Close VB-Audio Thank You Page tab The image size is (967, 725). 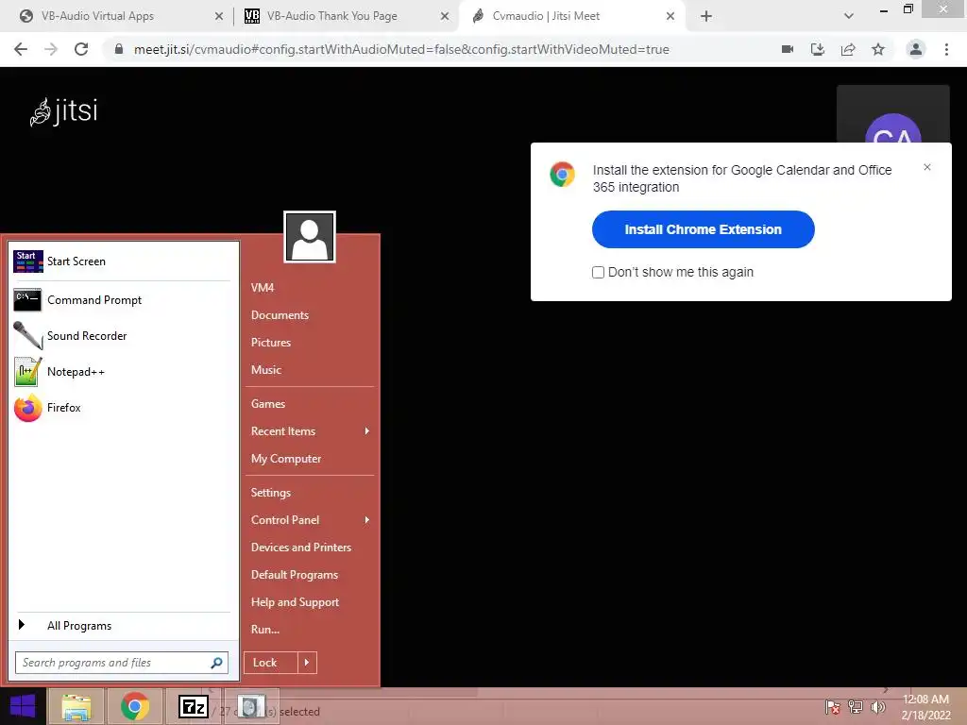pyautogui.click(x=445, y=16)
